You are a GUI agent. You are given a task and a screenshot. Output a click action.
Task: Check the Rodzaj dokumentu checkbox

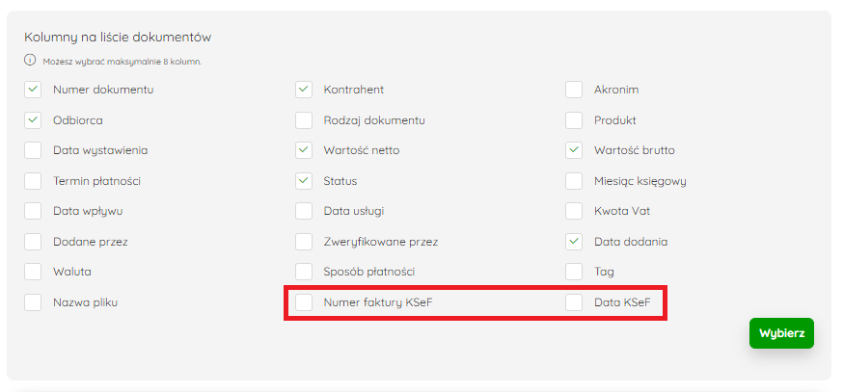coord(304,120)
